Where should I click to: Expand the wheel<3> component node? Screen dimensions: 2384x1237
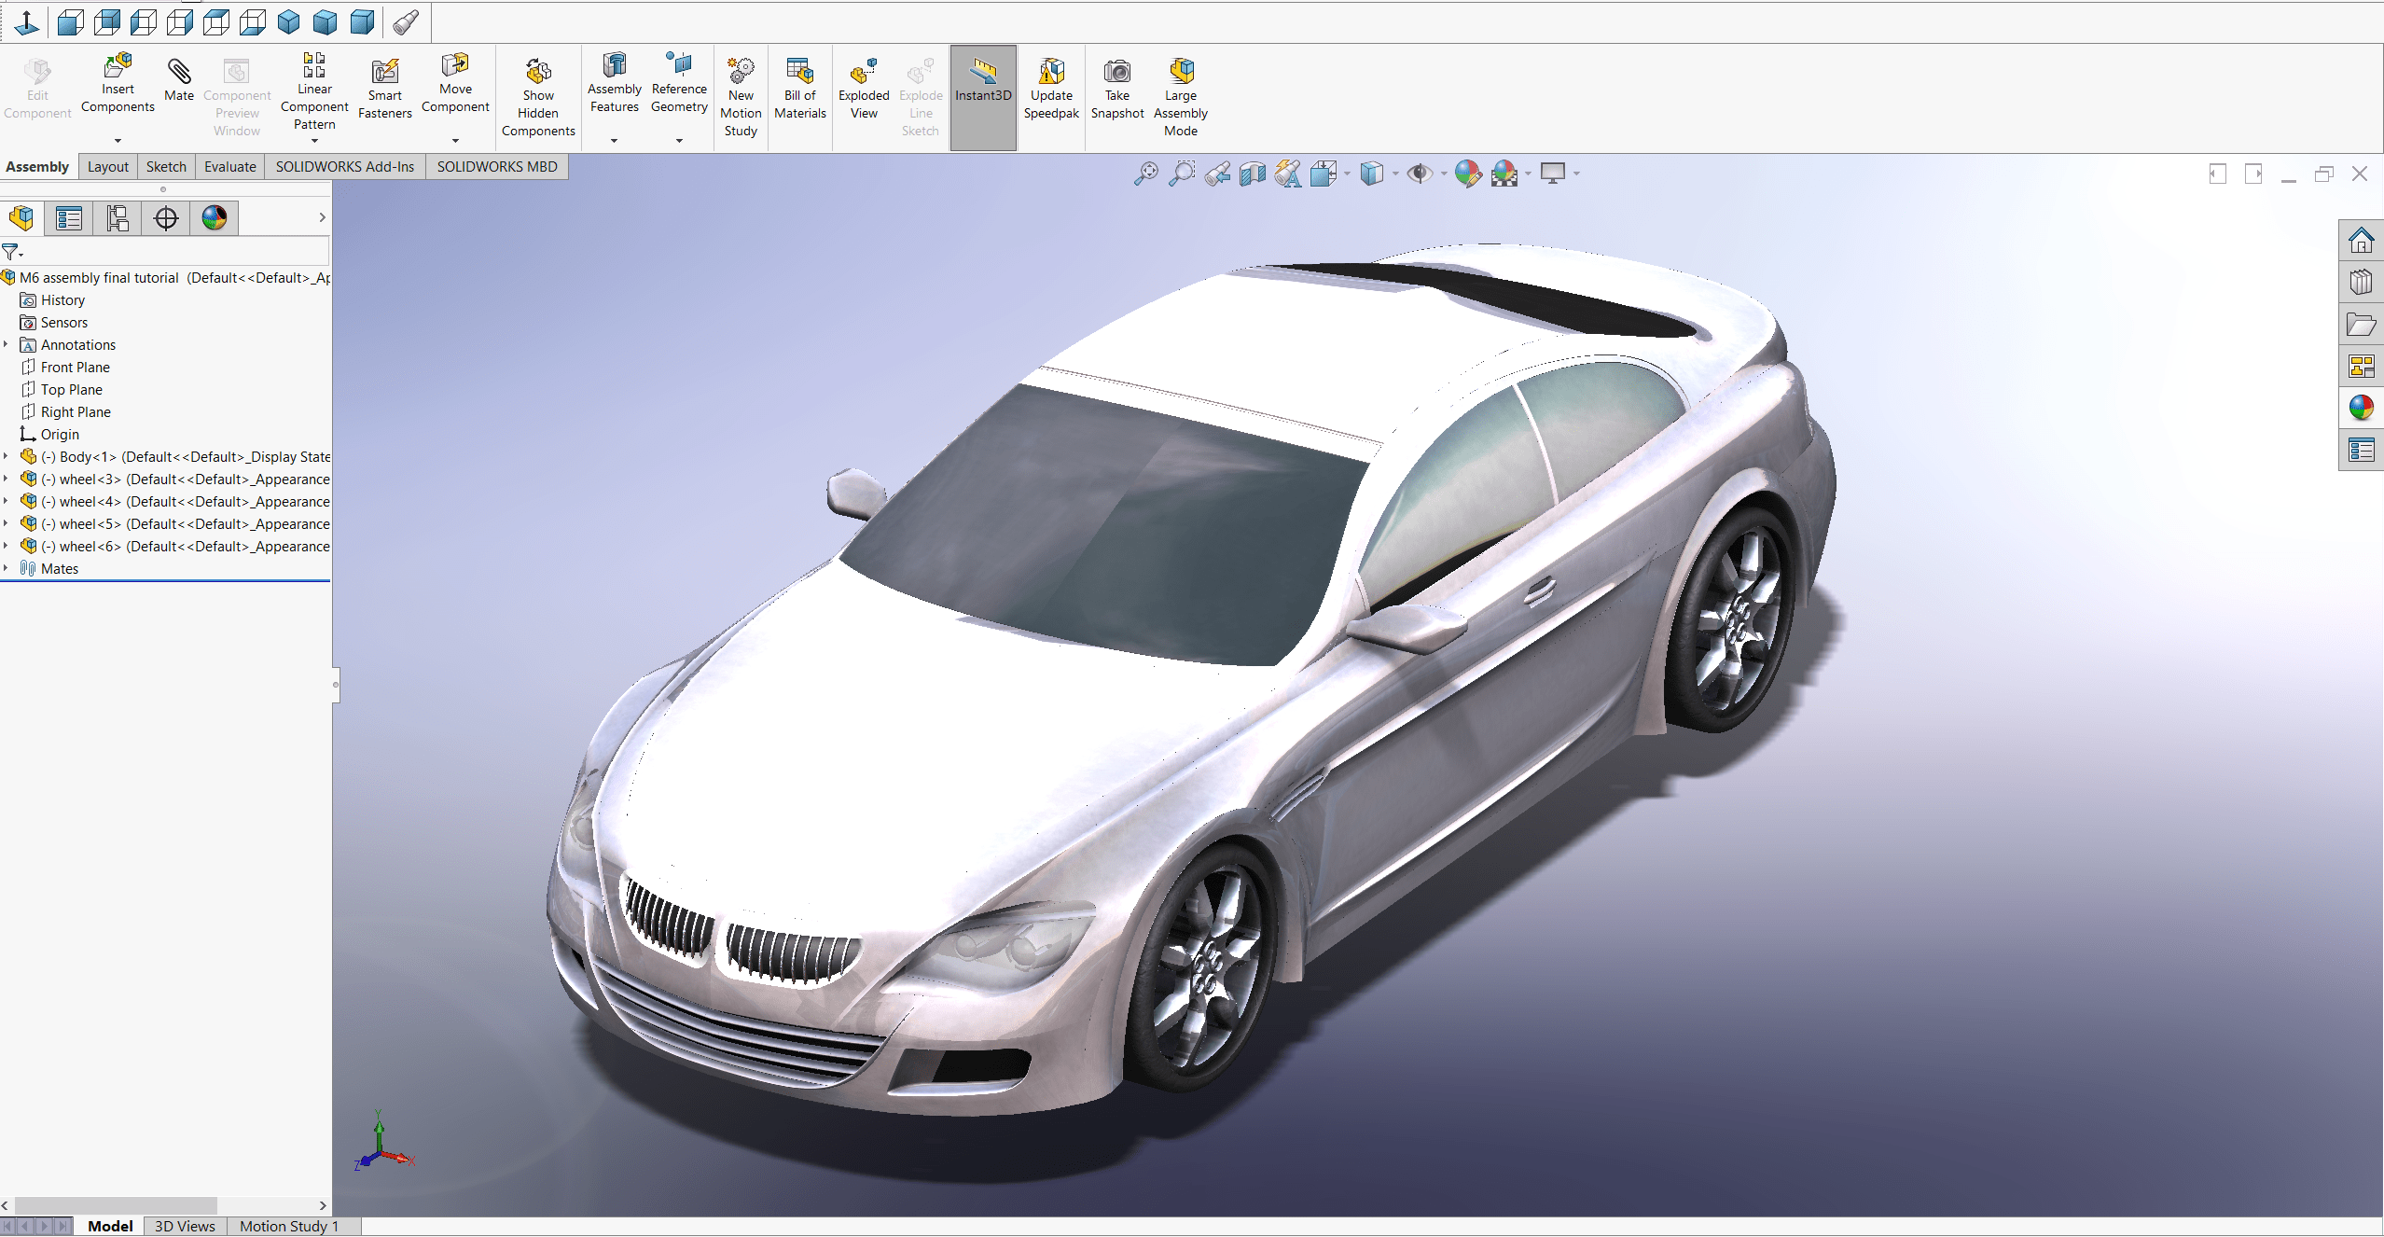point(6,479)
